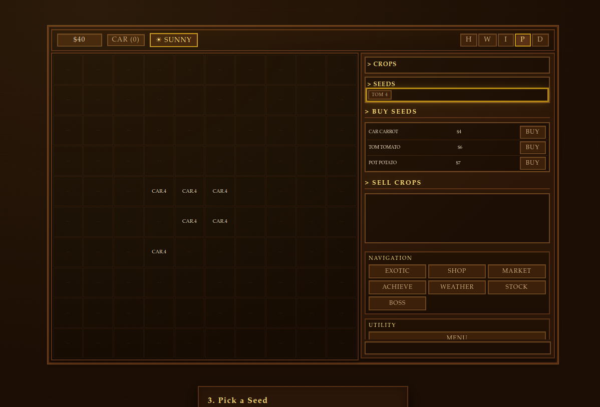Click the UTILITY panel heading
Screen dimensions: 600x407
tap(382, 325)
